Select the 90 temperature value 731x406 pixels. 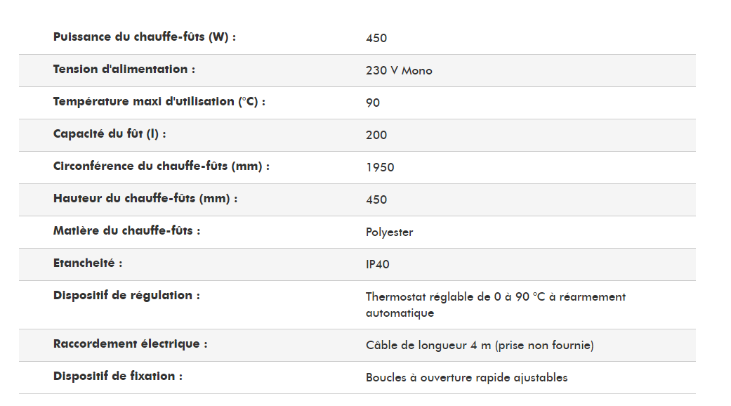coord(373,103)
